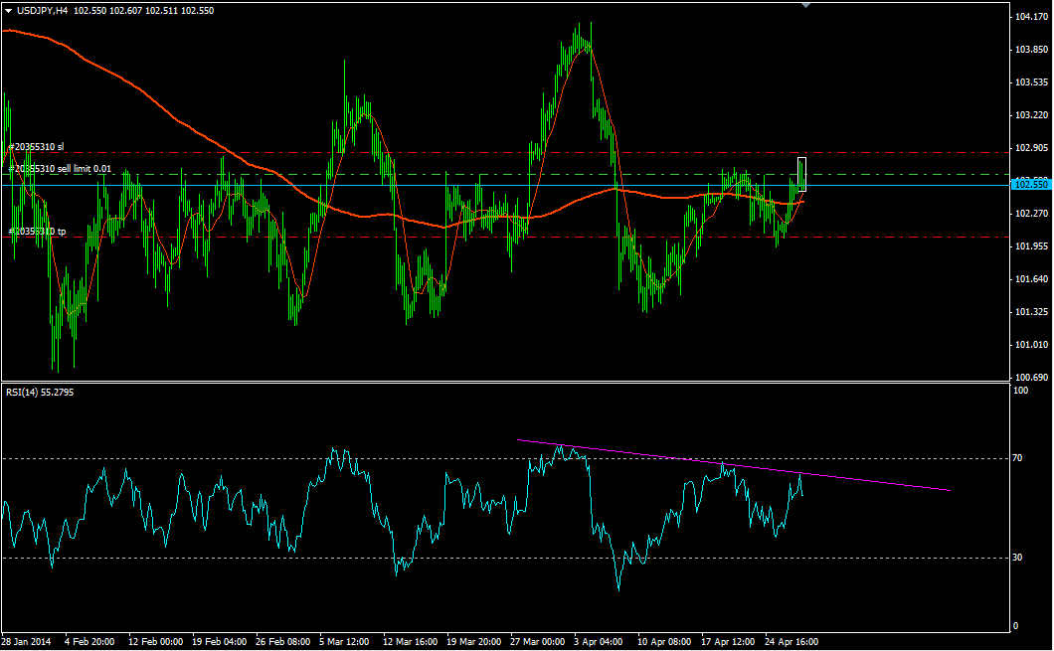Click the 3 Apr 04:00 time label

599,642
